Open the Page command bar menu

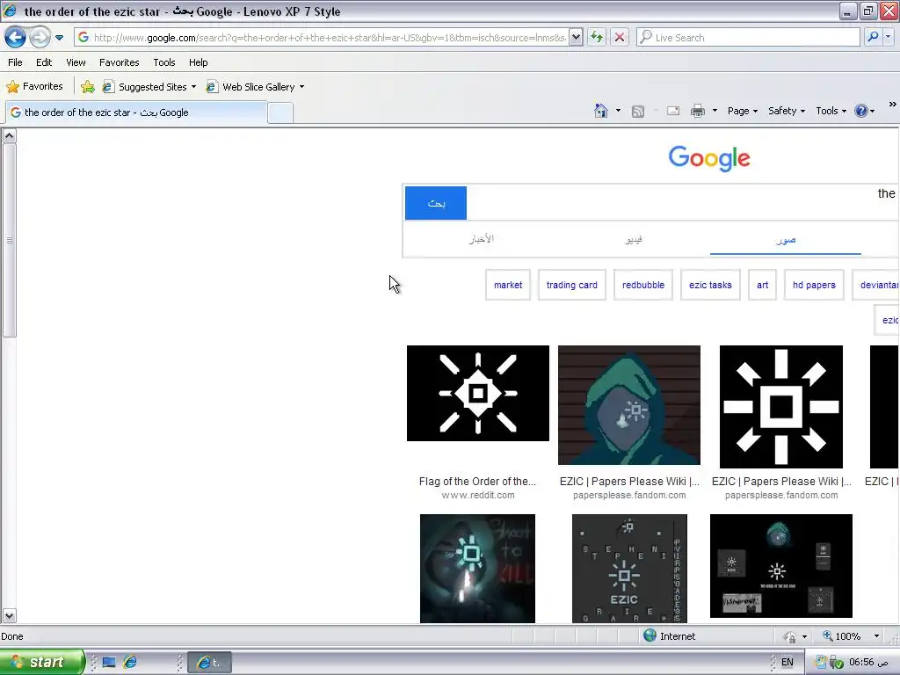pos(742,111)
